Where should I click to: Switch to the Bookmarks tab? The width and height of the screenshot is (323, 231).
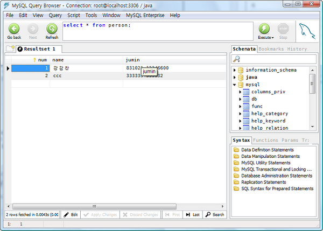point(271,49)
